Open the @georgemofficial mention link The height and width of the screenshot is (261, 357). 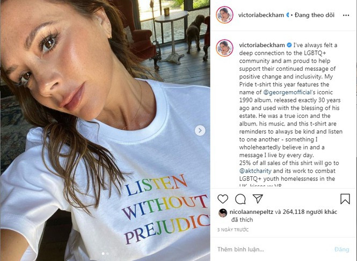tap(287, 92)
